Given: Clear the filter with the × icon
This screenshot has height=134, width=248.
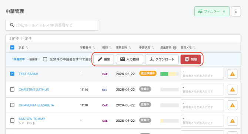Looking at the screenshot, I should pyautogui.click(x=224, y=12).
